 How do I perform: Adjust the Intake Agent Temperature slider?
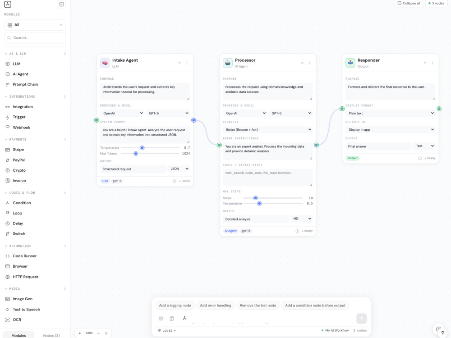pyautogui.click(x=151, y=148)
